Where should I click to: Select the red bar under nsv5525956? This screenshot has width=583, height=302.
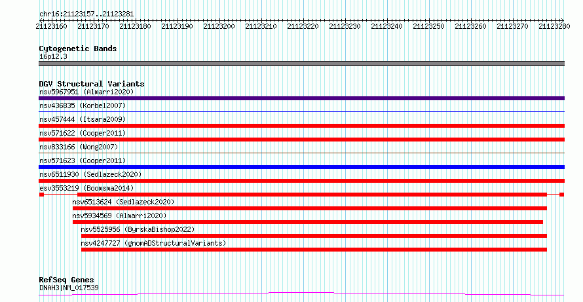[x=314, y=236]
